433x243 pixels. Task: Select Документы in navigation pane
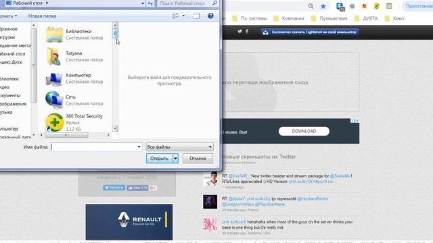click(10, 96)
